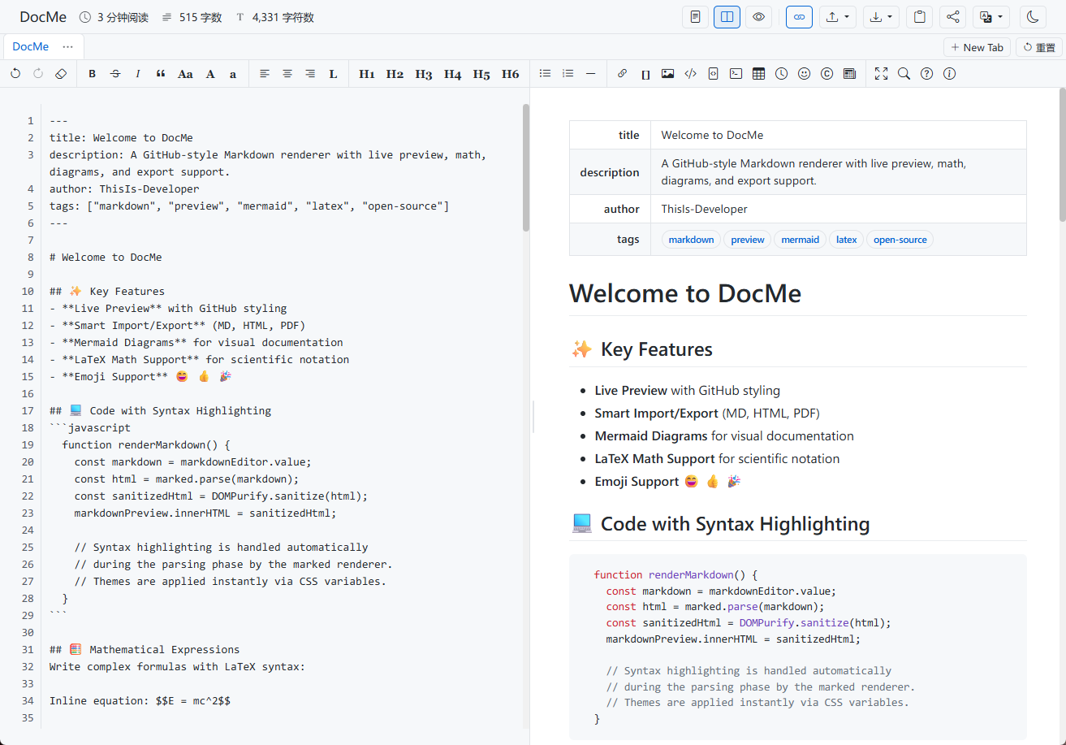The image size is (1066, 745).
Task: Click the share icon button
Action: (953, 17)
